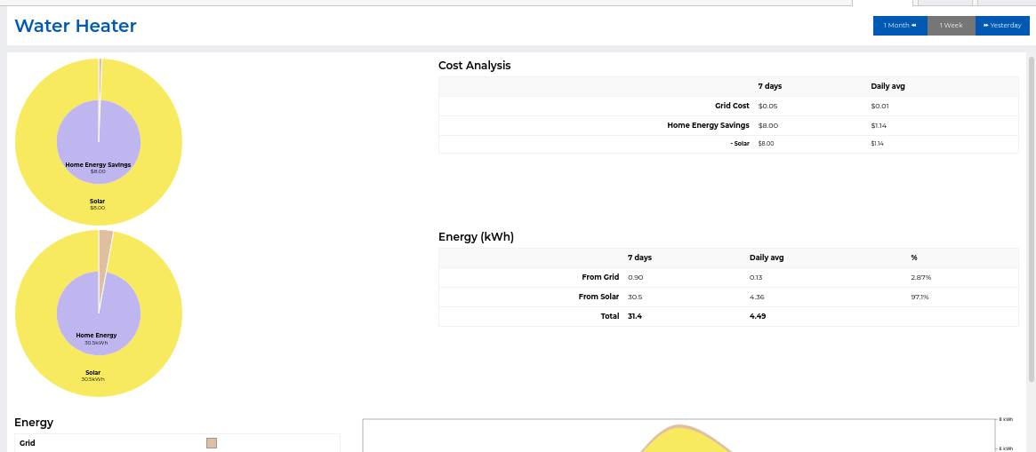This screenshot has height=452, width=1036.
Task: Click the Home Energy Savings table row label
Action: (x=708, y=125)
